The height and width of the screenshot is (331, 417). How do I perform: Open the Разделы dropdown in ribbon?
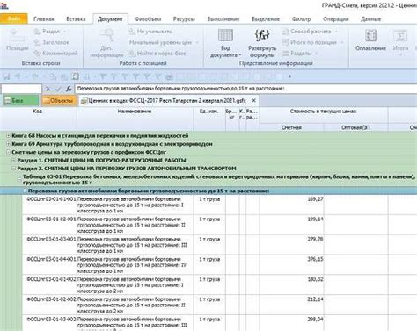click(317, 54)
